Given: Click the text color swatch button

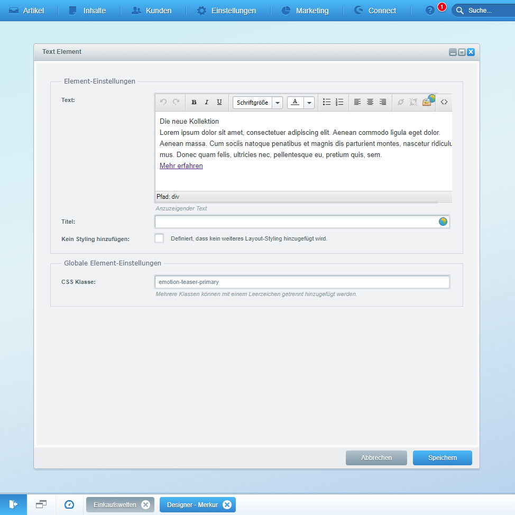Looking at the screenshot, I should click(295, 103).
